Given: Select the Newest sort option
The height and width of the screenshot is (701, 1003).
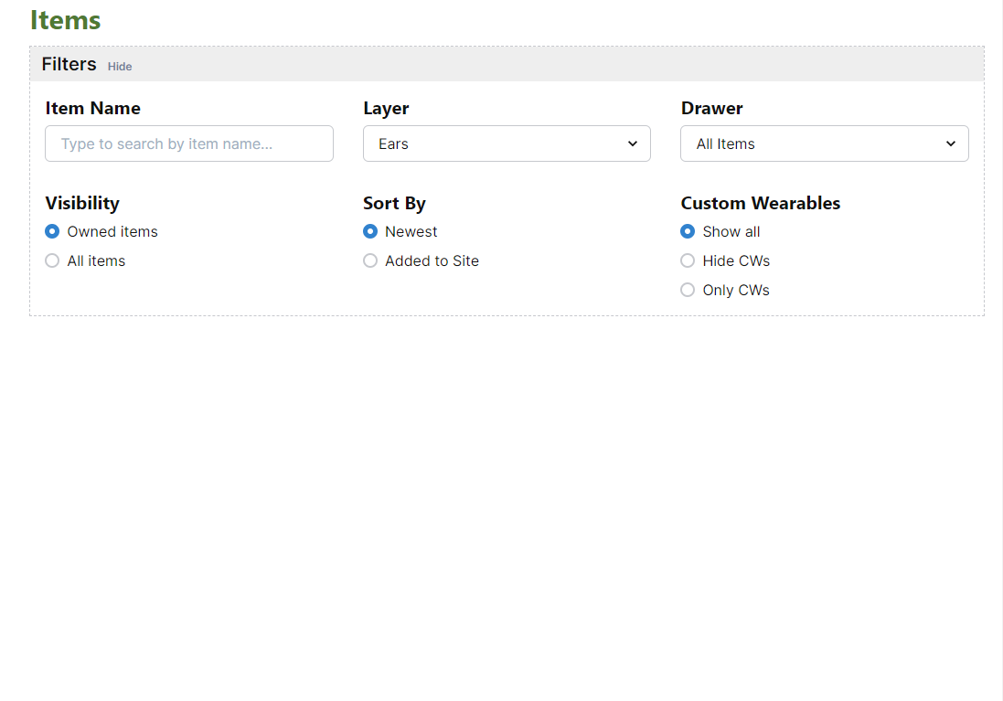Looking at the screenshot, I should [370, 231].
